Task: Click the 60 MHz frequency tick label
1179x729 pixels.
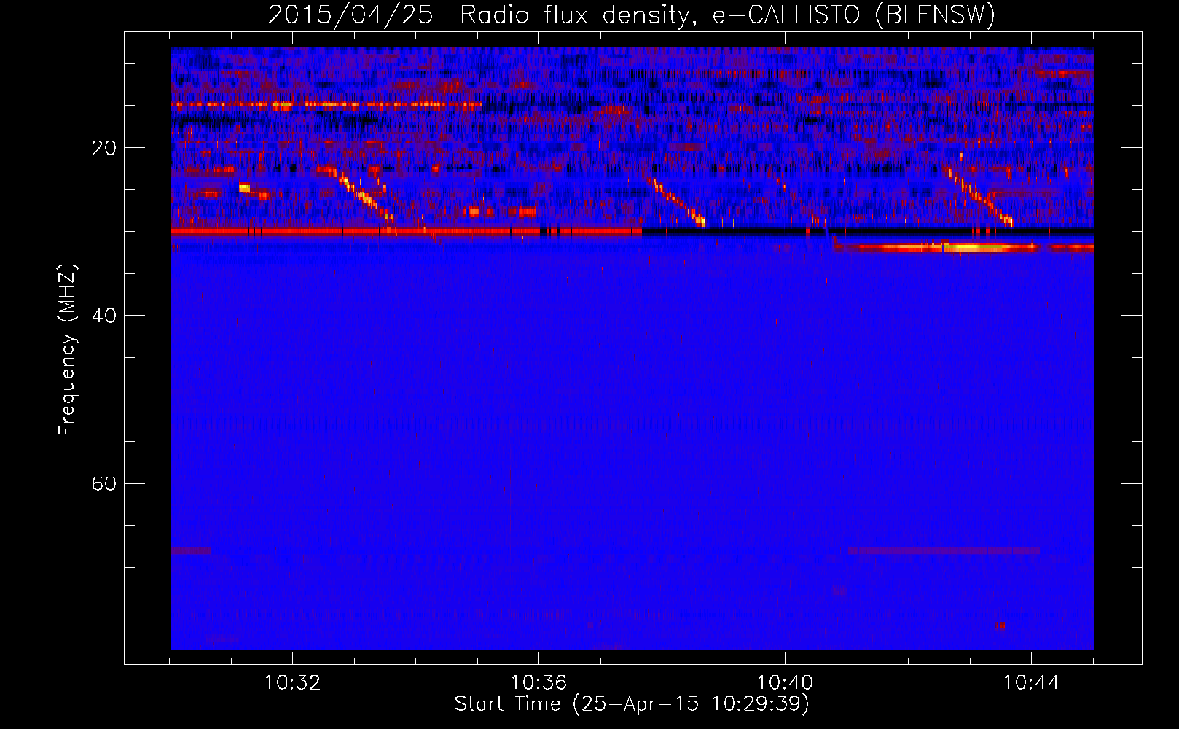Action: (x=104, y=483)
